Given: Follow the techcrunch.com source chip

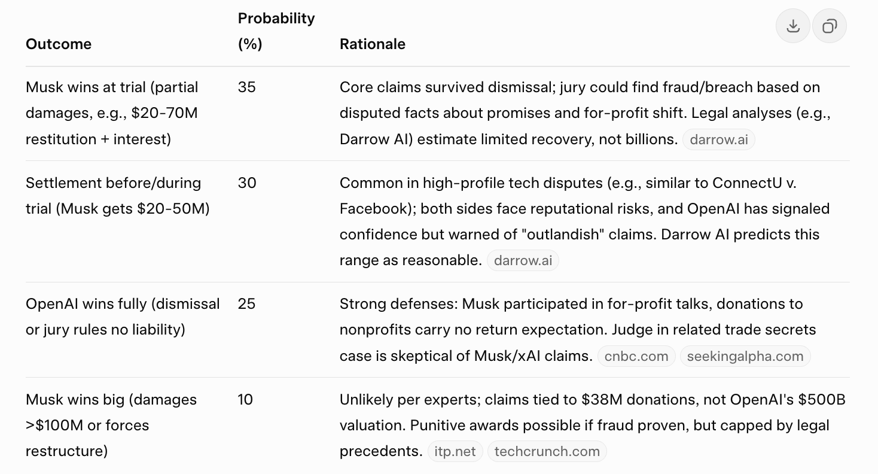Looking at the screenshot, I should pos(547,451).
